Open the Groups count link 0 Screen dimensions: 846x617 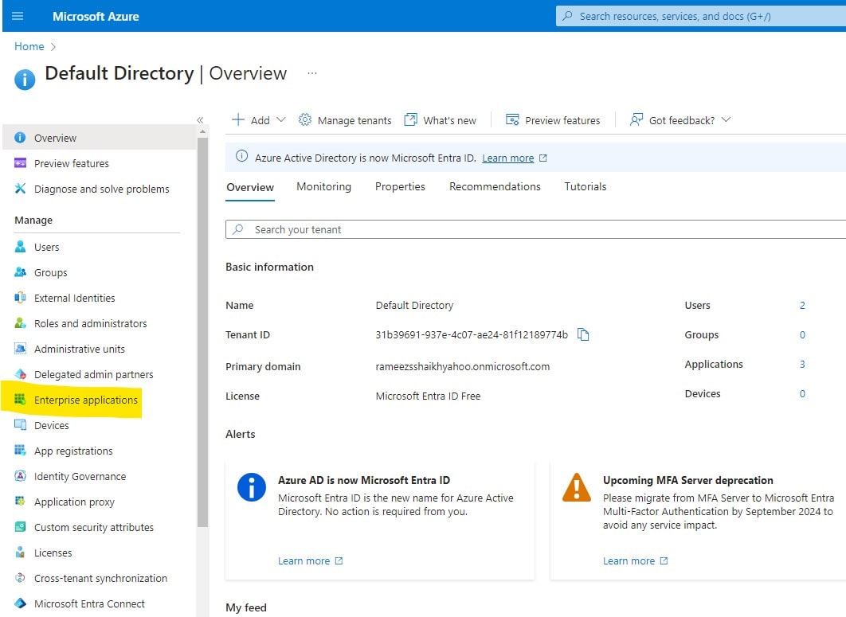tap(802, 335)
